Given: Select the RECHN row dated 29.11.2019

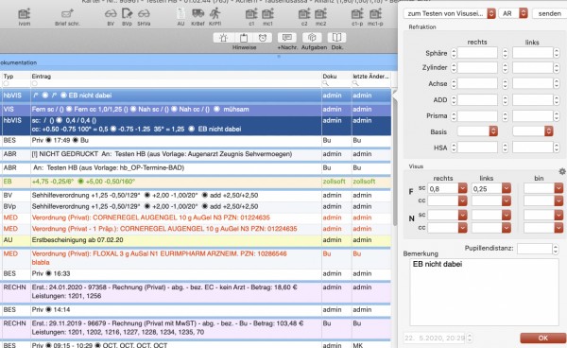Looking at the screenshot, I should coord(196,328).
